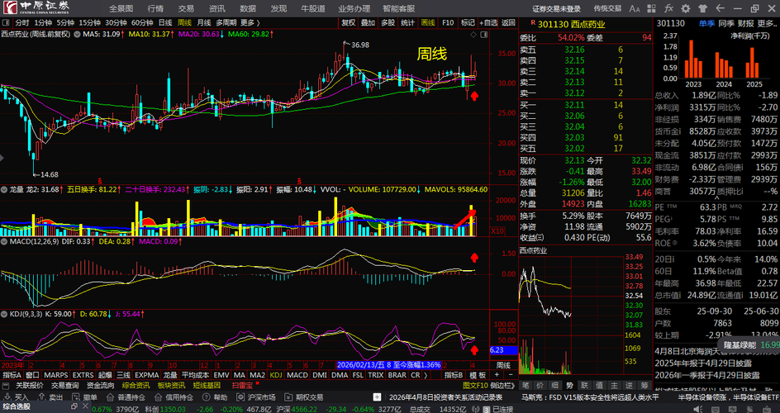Click the plus button beside 模板
This screenshot has width=780, height=413.
click(497, 375)
